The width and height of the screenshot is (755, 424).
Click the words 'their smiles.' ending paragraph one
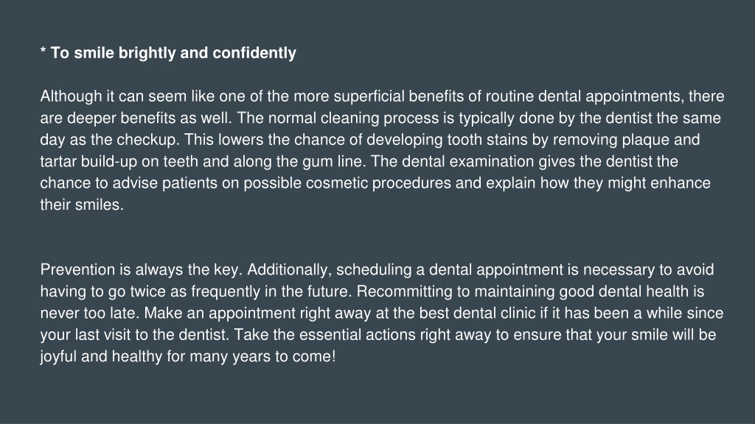point(82,205)
